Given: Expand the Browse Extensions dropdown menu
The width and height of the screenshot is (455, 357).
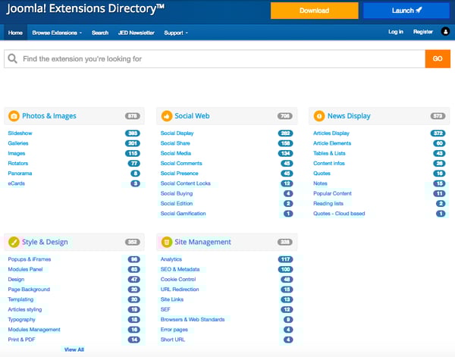Looking at the screenshot, I should pos(58,33).
